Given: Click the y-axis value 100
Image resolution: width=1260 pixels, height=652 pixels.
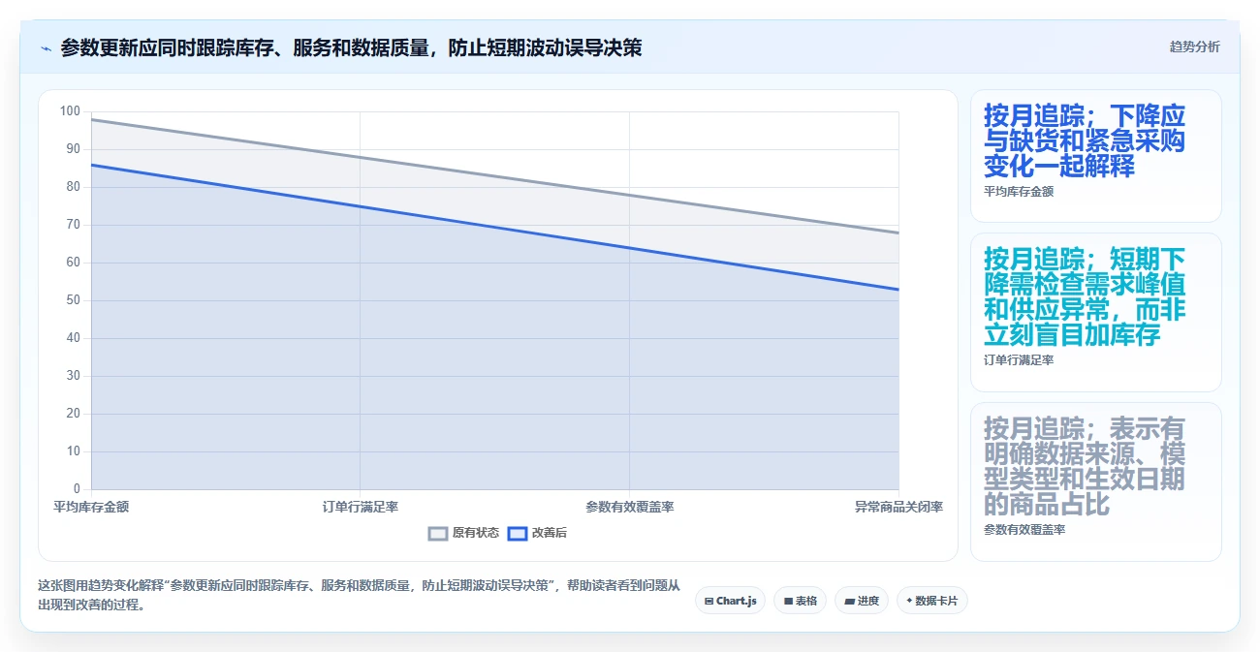Looking at the screenshot, I should tap(70, 111).
